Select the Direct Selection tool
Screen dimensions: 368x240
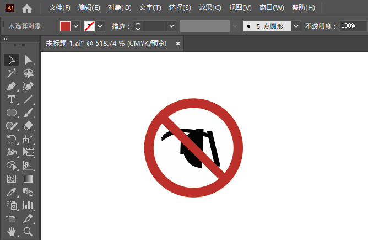click(x=29, y=60)
